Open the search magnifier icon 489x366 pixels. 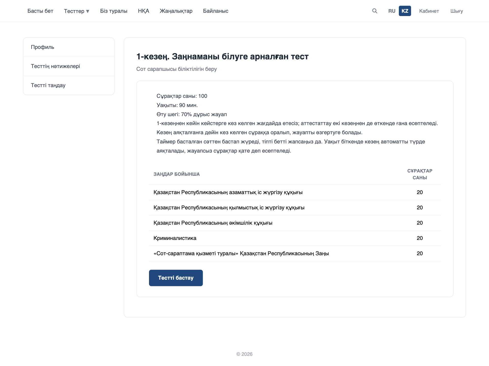tap(375, 11)
